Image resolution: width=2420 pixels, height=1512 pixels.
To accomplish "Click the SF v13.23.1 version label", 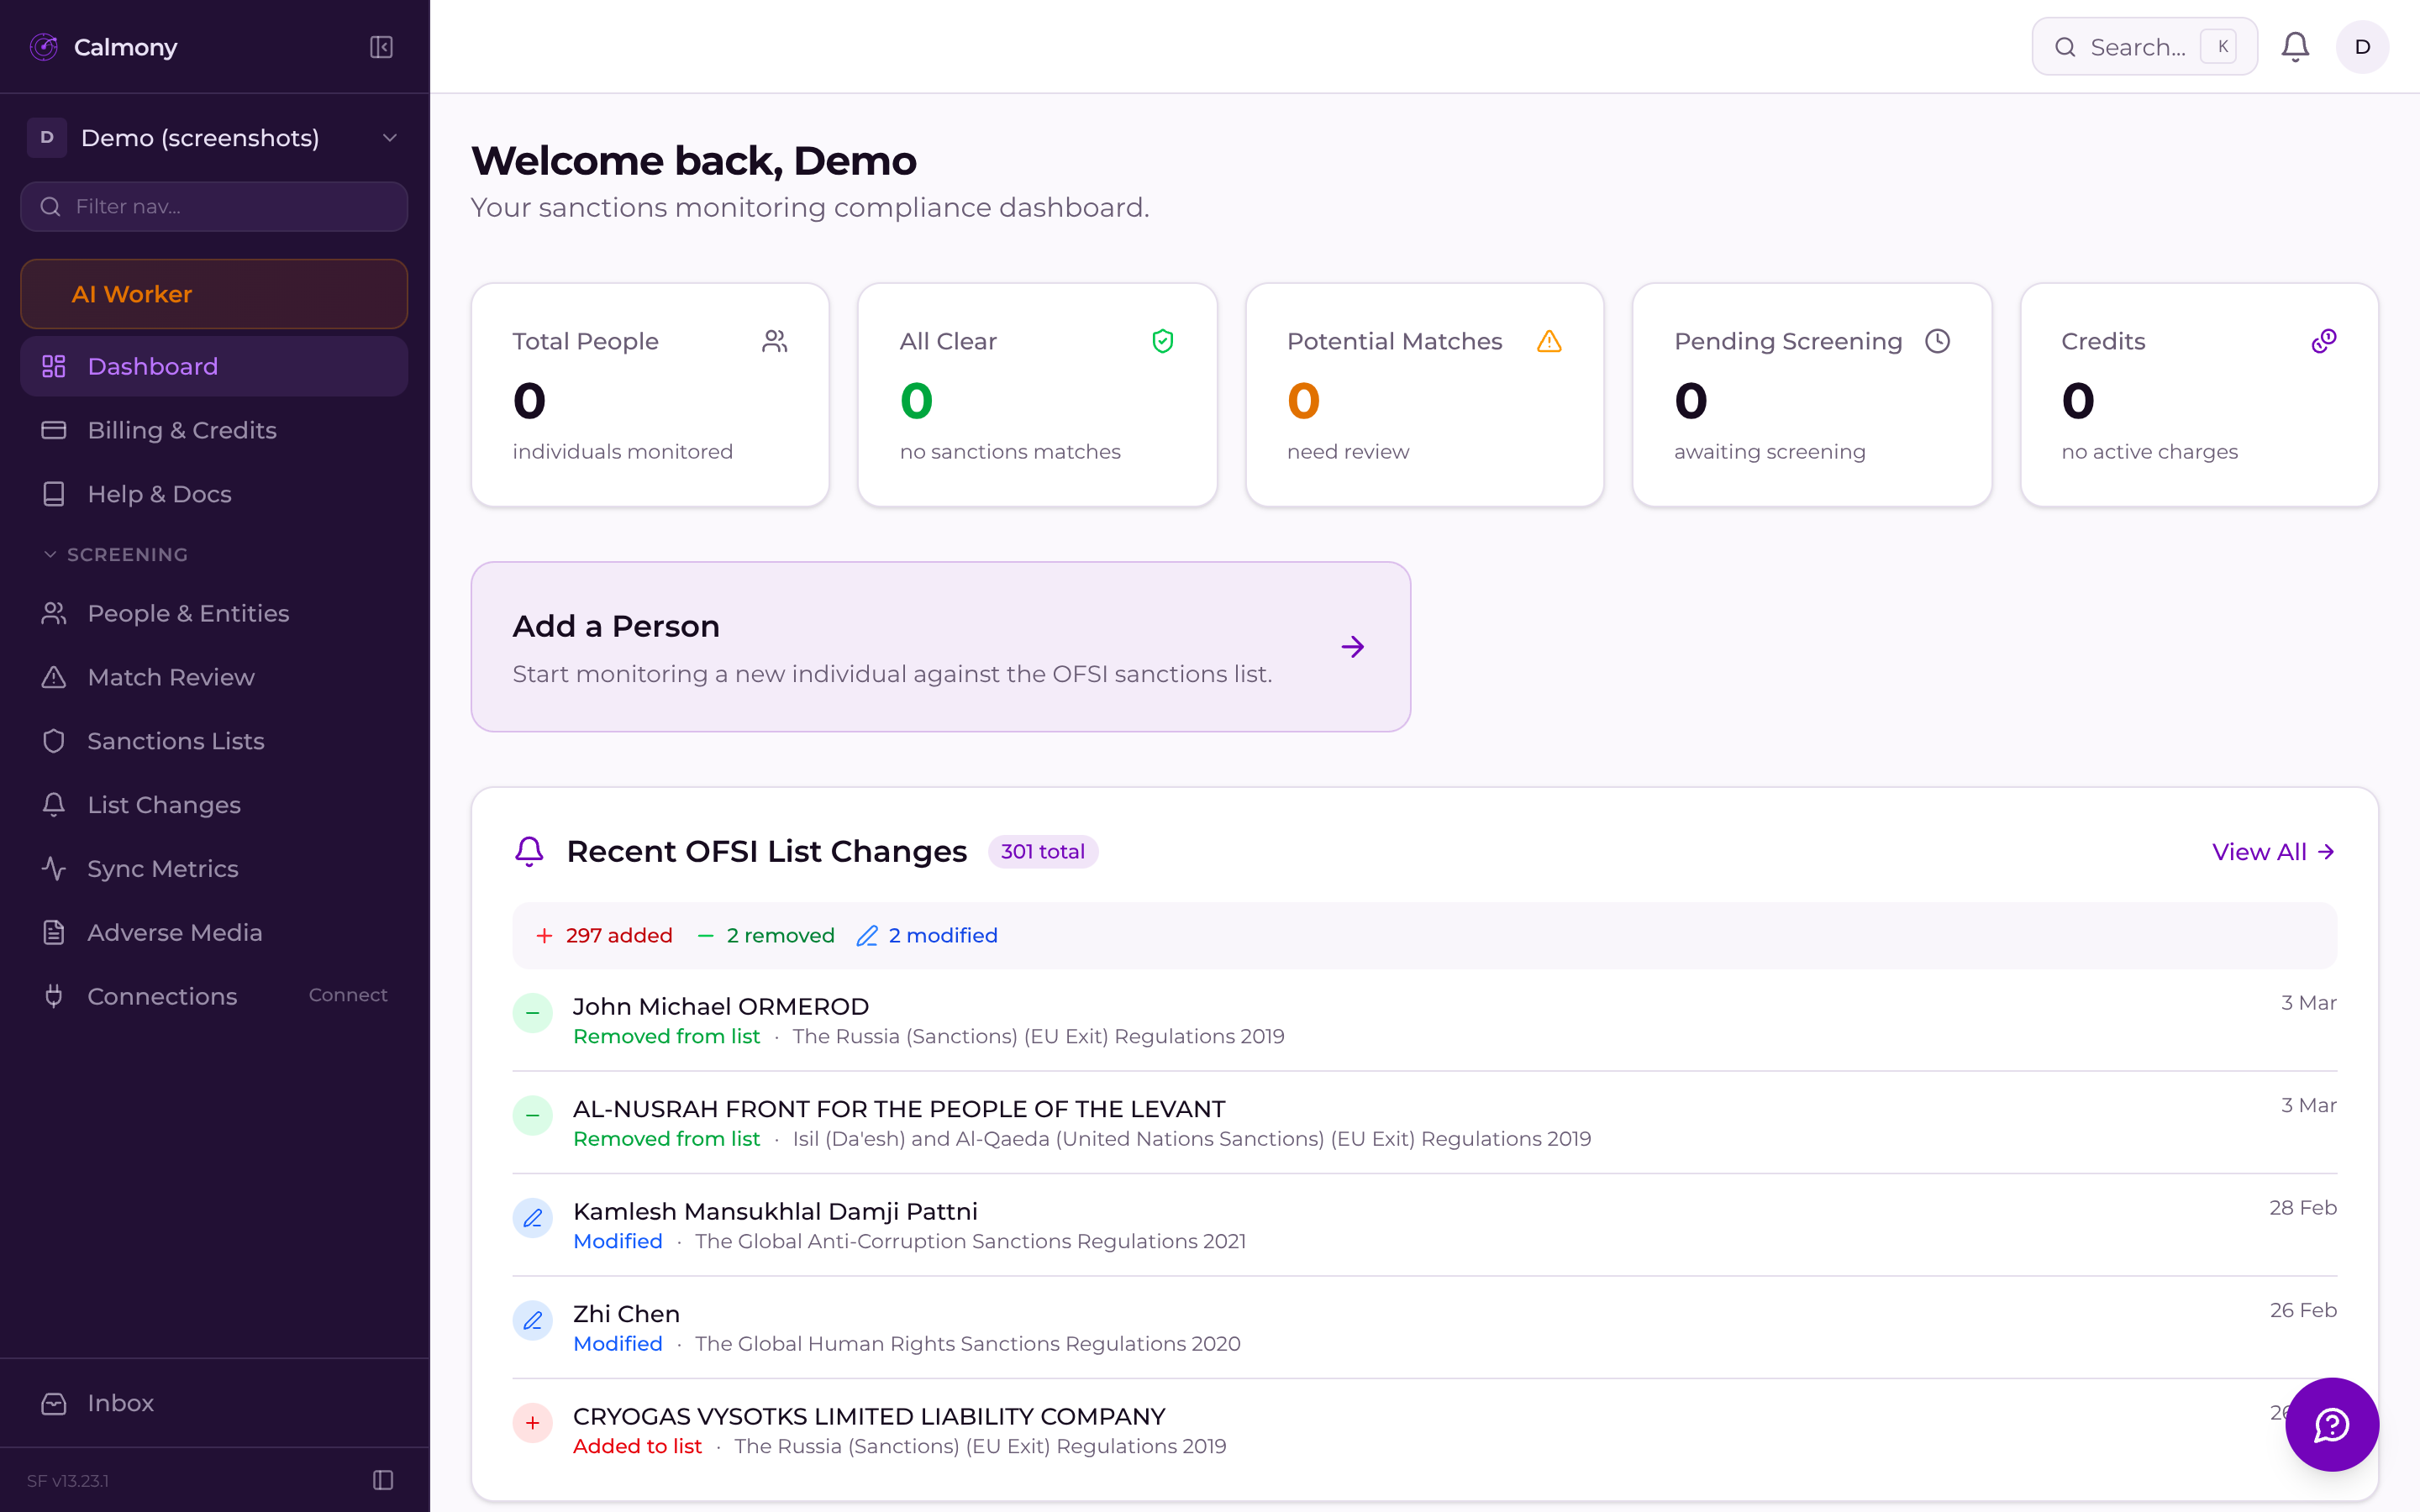I will tap(68, 1481).
